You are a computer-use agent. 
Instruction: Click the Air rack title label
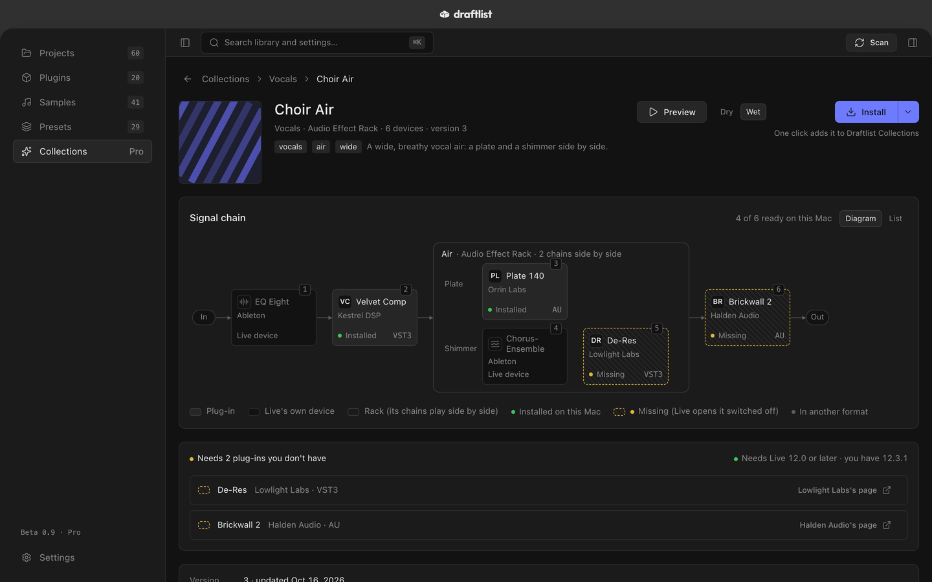(x=447, y=254)
